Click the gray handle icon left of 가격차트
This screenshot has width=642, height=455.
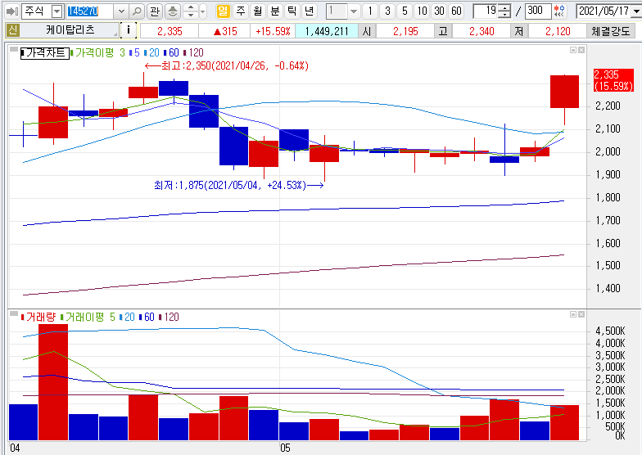pos(14,49)
